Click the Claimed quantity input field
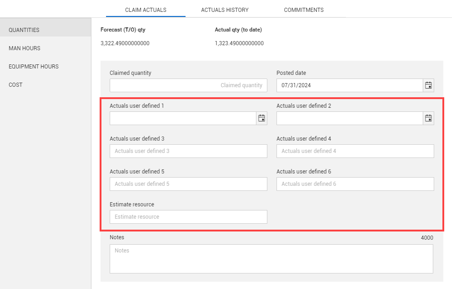The height and width of the screenshot is (289, 452). coord(188,85)
